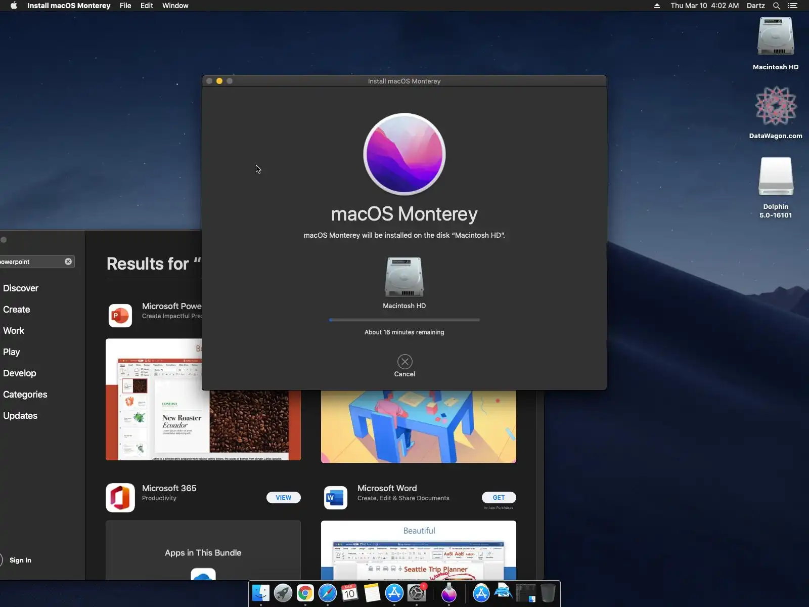Open Calendar from the Dock
809x607 pixels.
[350, 593]
